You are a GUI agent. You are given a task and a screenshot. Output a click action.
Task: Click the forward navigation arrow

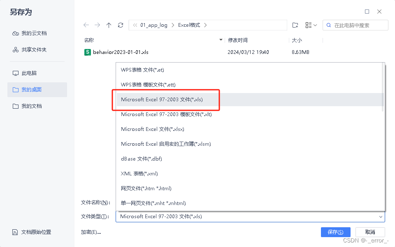pos(98,25)
